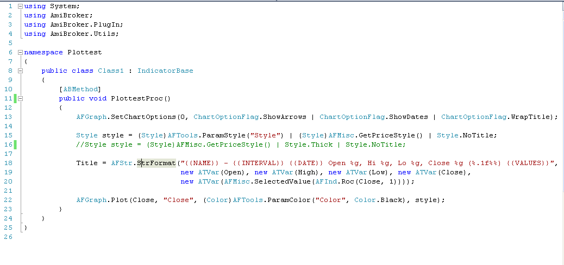This screenshot has height=265, width=564.
Task: Click 'WrapTitle' flag on line 13
Action: [530, 117]
